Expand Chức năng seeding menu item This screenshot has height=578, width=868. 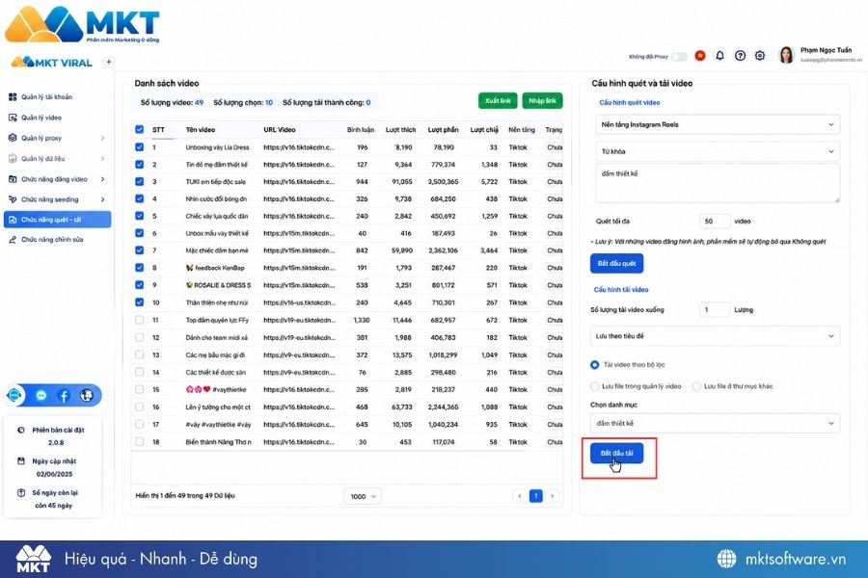[57, 199]
